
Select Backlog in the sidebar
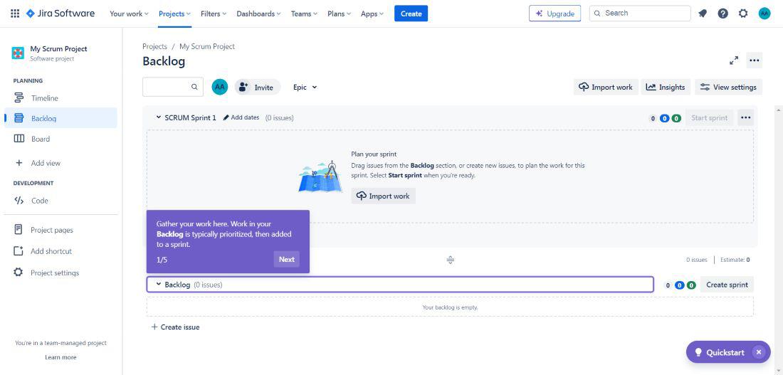coord(61,118)
